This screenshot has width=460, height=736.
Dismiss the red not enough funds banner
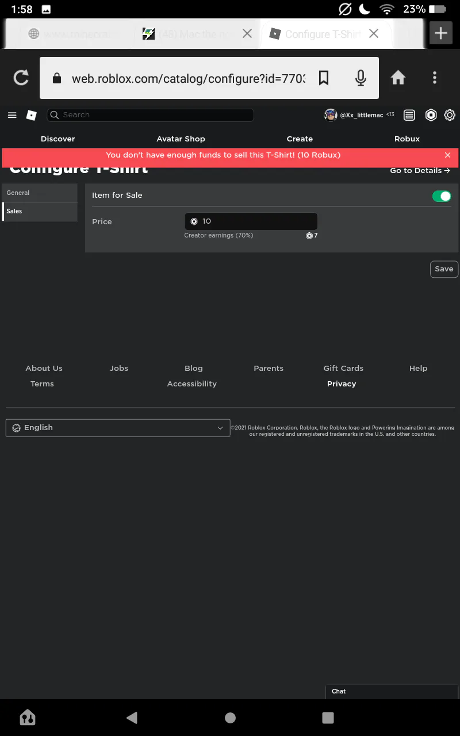448,155
